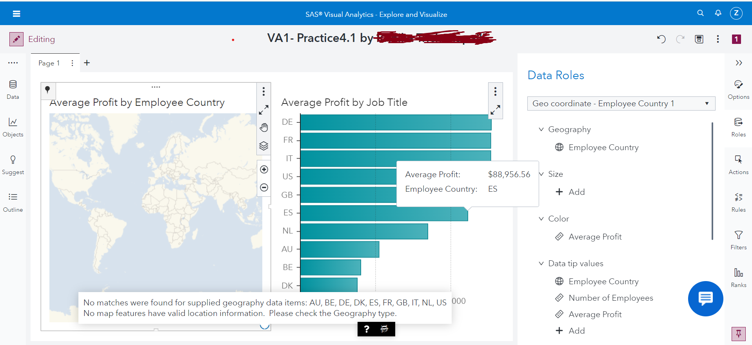Zoom out on the geo map
The image size is (752, 345).
point(264,187)
